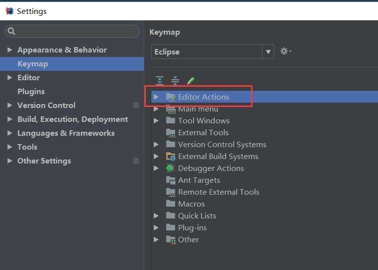Screen dimensions: 378x270
Task: Select the Editor Actions row label
Action: (x=203, y=97)
